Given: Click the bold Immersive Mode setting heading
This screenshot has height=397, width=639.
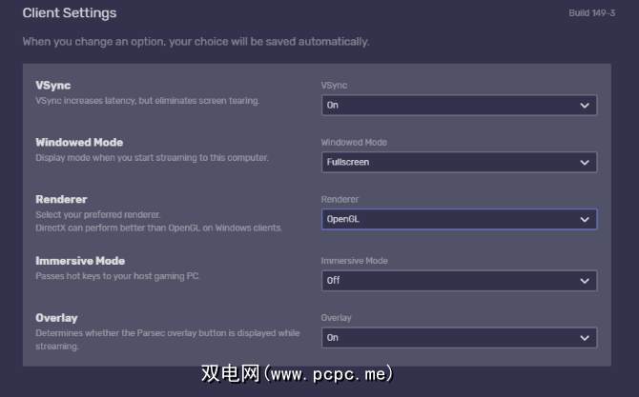Looking at the screenshot, I should 80,261.
